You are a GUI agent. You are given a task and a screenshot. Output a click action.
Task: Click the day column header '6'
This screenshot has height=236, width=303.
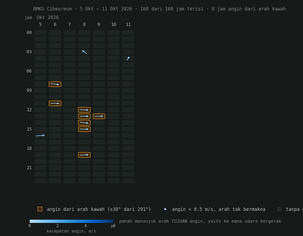coord(55,25)
